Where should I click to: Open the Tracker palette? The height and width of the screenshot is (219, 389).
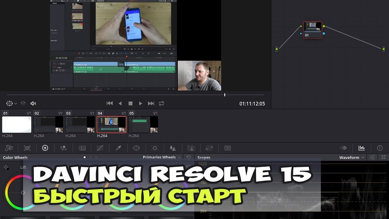click(x=155, y=148)
